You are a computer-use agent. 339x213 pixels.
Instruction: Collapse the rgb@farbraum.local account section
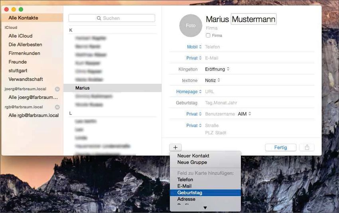57,107
